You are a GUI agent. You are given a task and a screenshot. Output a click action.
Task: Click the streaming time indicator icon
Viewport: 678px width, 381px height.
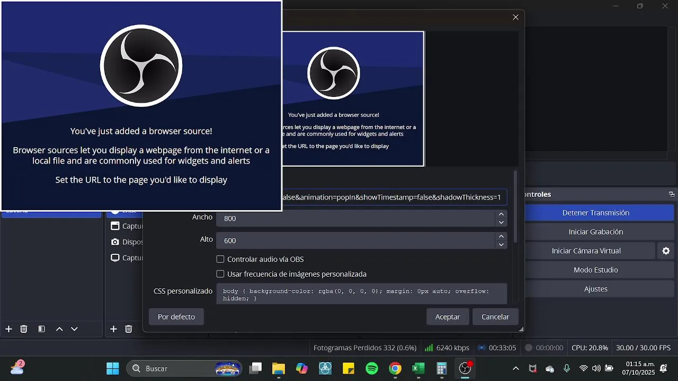[481, 348]
